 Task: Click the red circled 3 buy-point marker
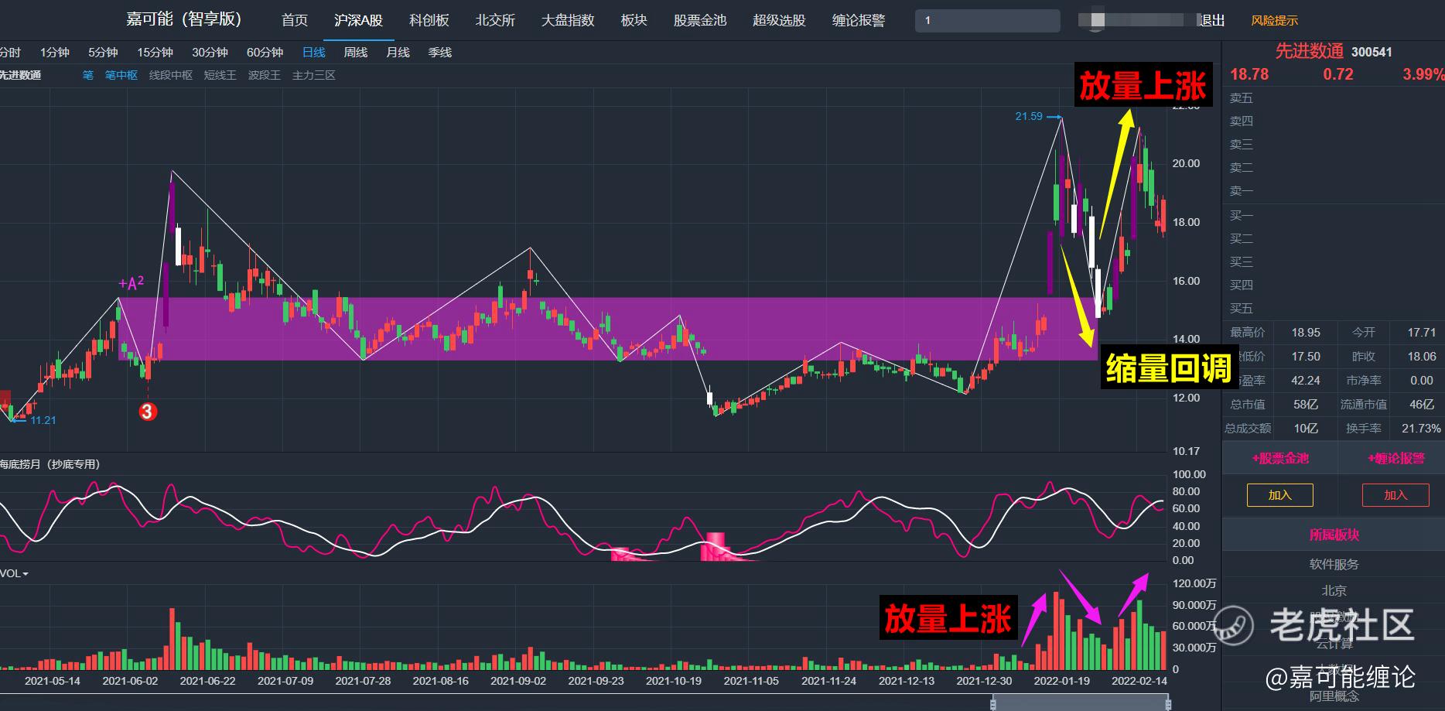[x=148, y=412]
